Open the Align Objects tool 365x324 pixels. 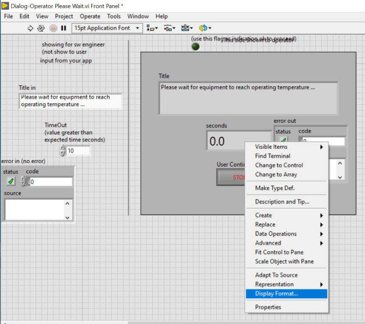152,28
